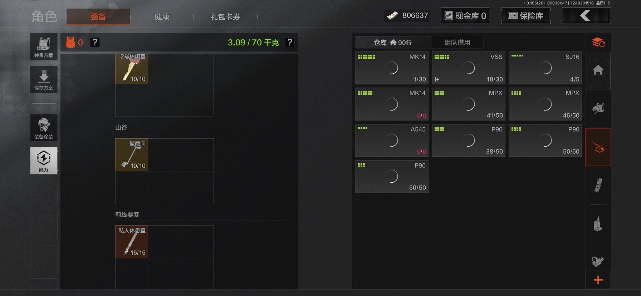Viewport: 641px width, 296px height.
Task: Switch to the 仓库 90行 tab
Action: 393,43
